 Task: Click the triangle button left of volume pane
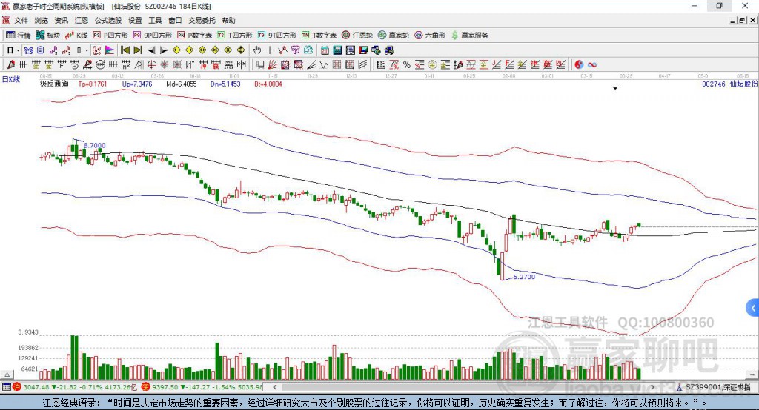[x=7, y=374]
